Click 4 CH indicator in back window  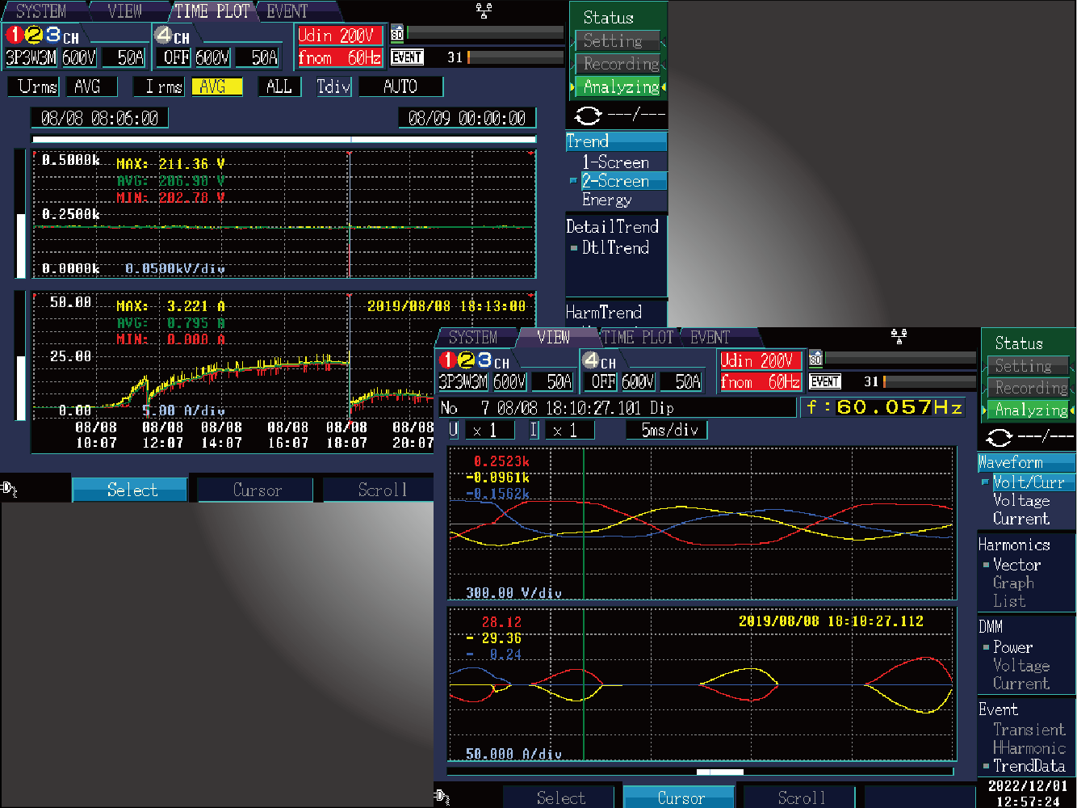(x=173, y=36)
